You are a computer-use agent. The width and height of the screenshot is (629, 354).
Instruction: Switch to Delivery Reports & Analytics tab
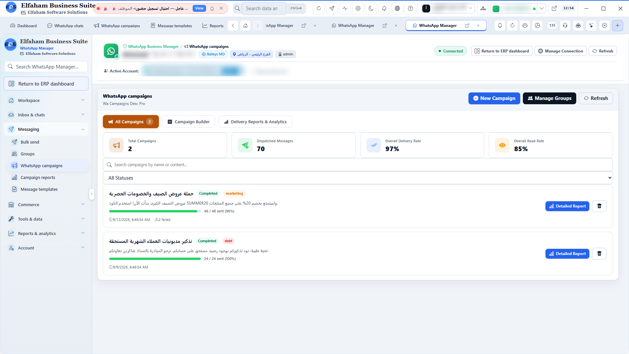point(255,122)
